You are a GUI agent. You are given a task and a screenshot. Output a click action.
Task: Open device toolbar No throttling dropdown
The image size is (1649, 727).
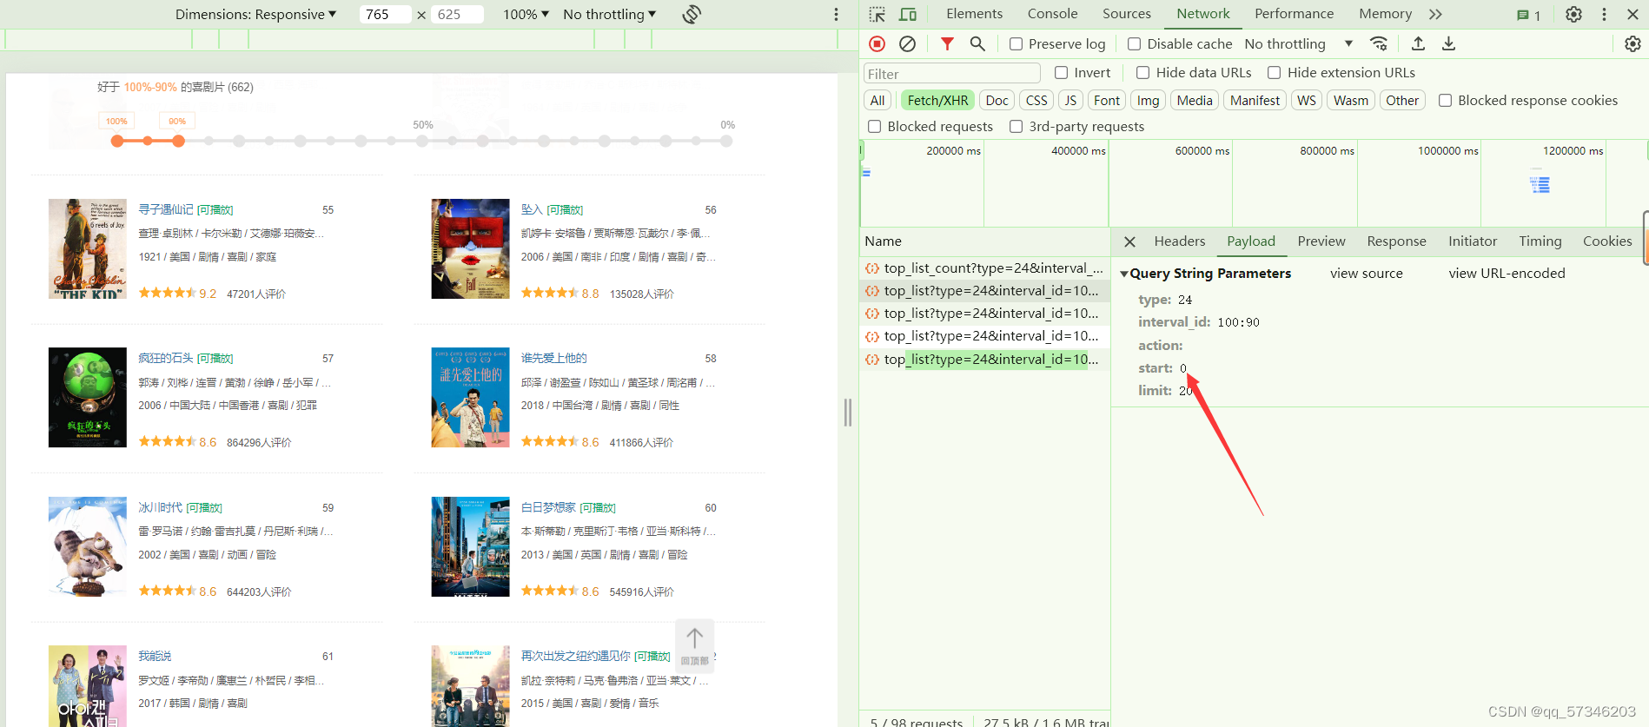(609, 14)
